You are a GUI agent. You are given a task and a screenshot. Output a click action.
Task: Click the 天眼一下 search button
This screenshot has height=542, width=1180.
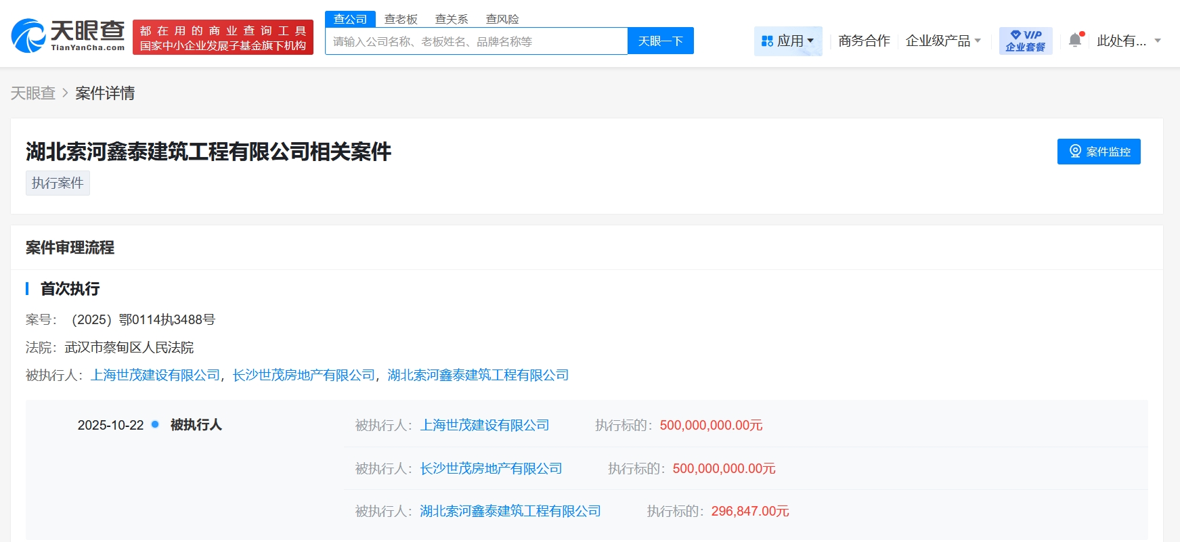click(x=660, y=41)
